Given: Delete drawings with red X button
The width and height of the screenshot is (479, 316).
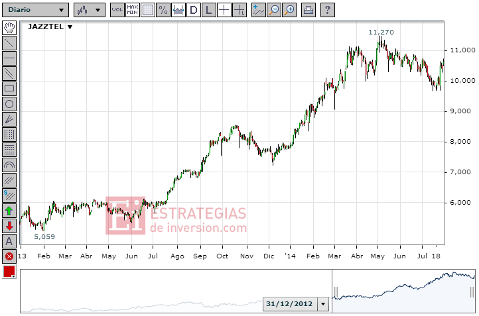Looking at the screenshot, I should pyautogui.click(x=9, y=256).
